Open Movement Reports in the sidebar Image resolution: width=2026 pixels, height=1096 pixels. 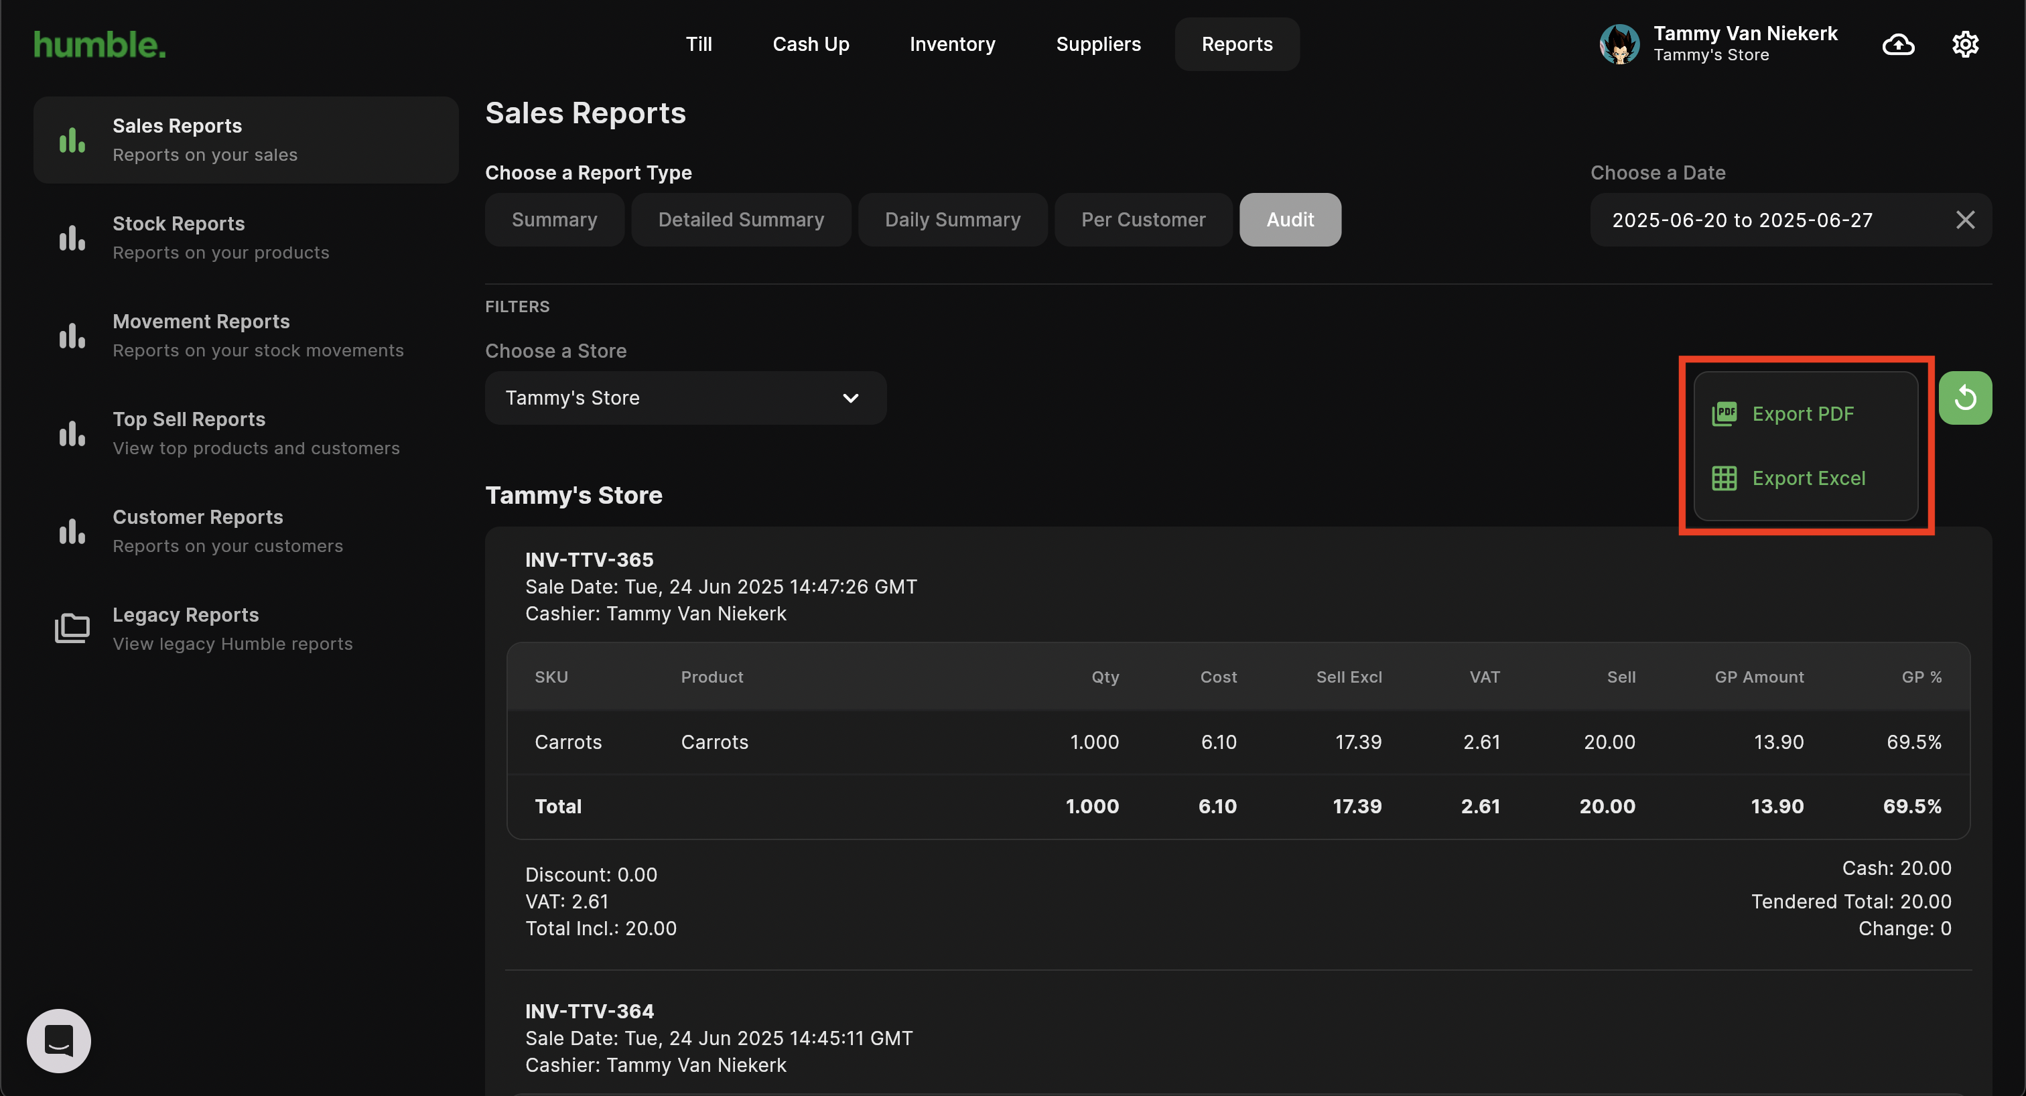click(245, 336)
